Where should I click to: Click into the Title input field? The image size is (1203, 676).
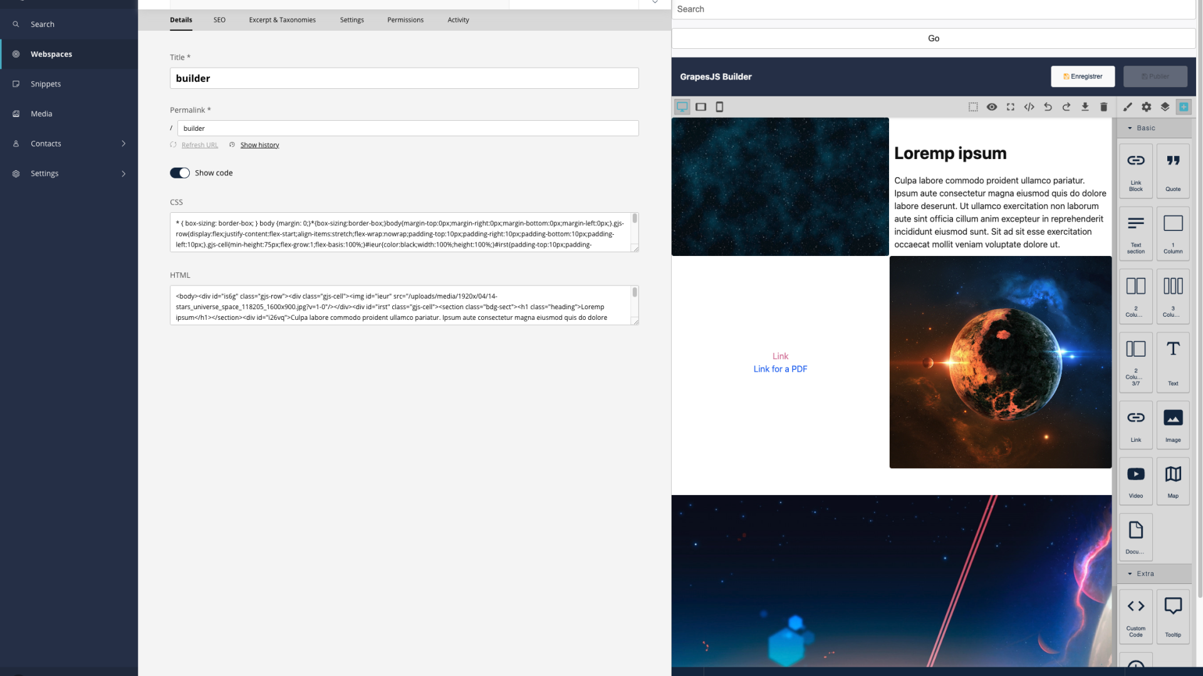tap(404, 78)
